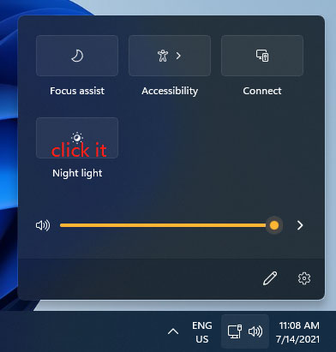
Task: Show hidden tray icons chevron
Action: [173, 331]
